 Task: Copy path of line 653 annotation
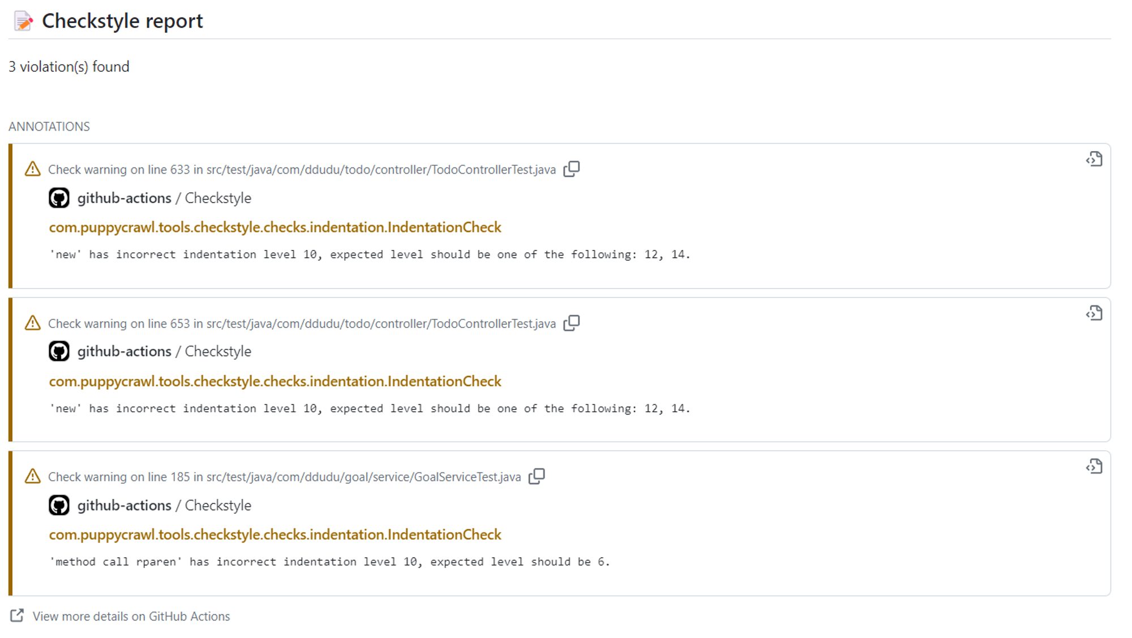[x=572, y=323]
